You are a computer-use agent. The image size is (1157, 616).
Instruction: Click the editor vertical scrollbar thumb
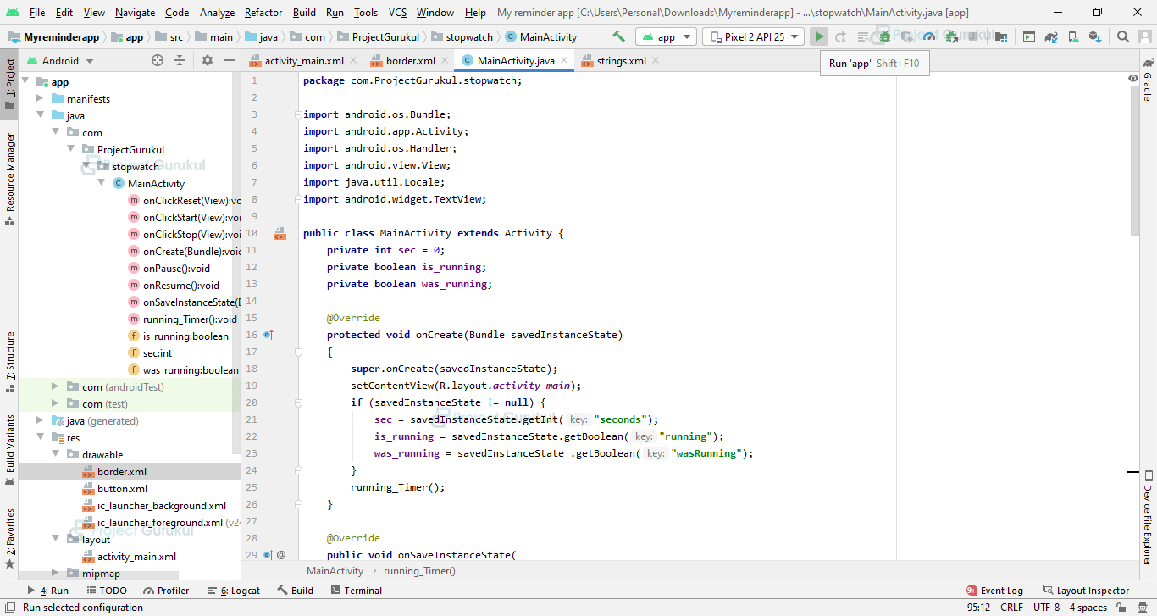pos(1135,161)
